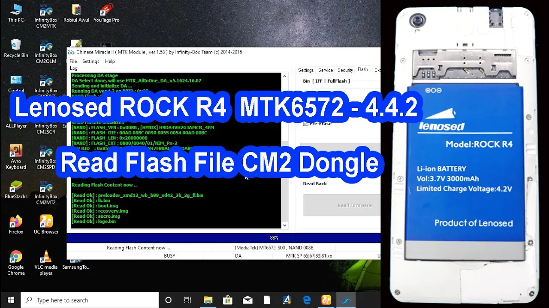The height and width of the screenshot is (308, 549).
Task: Click the MT6572_S00 NAND status entry
Action: tap(274, 248)
